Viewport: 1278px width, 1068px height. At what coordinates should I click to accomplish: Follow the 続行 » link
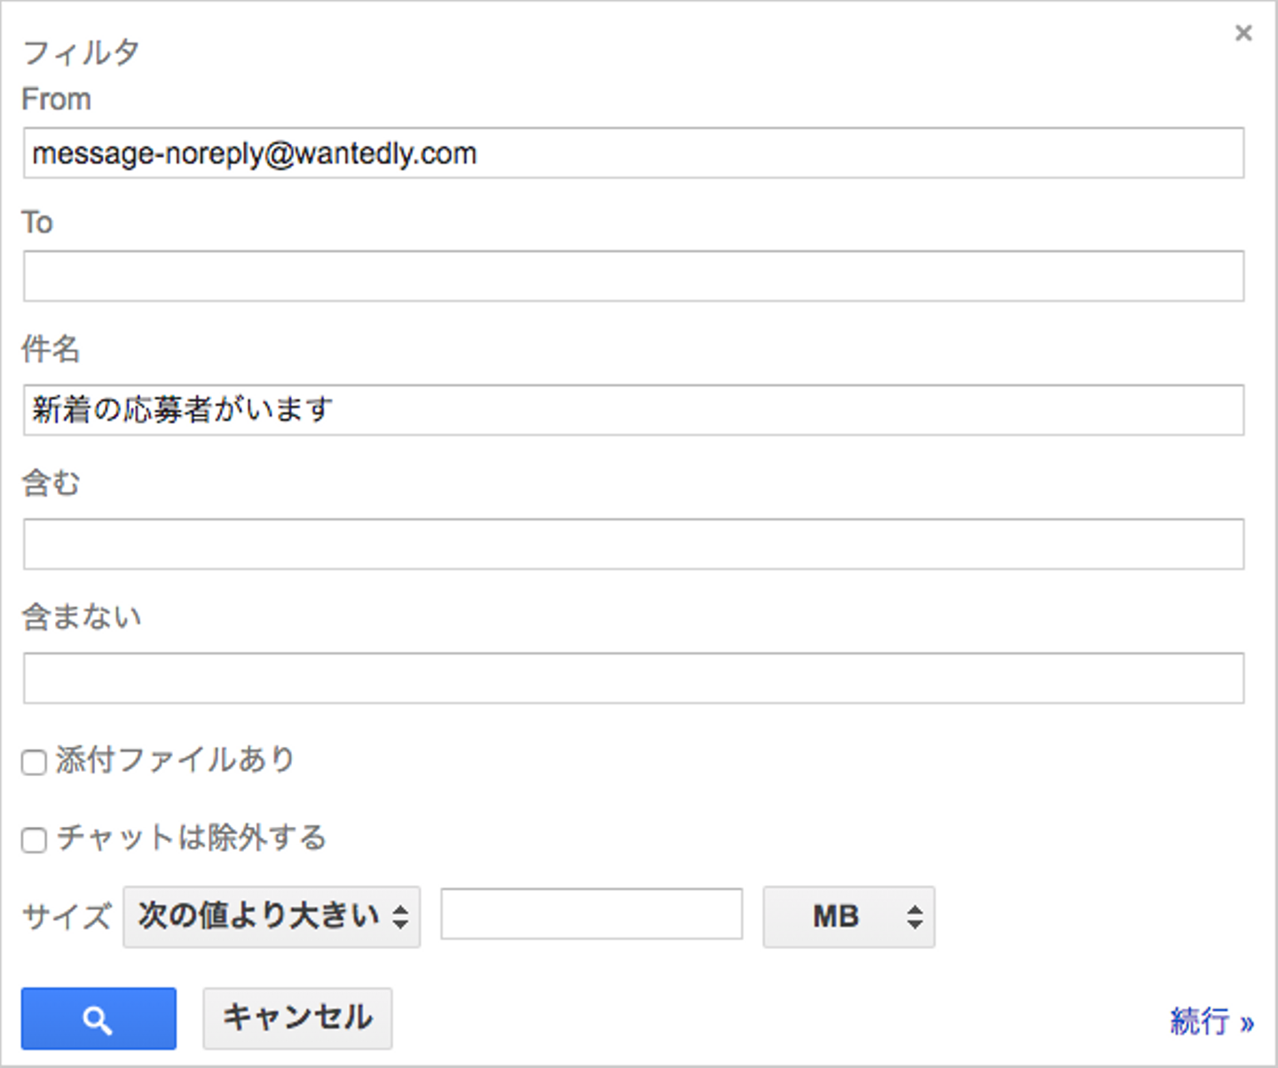tap(1211, 1021)
